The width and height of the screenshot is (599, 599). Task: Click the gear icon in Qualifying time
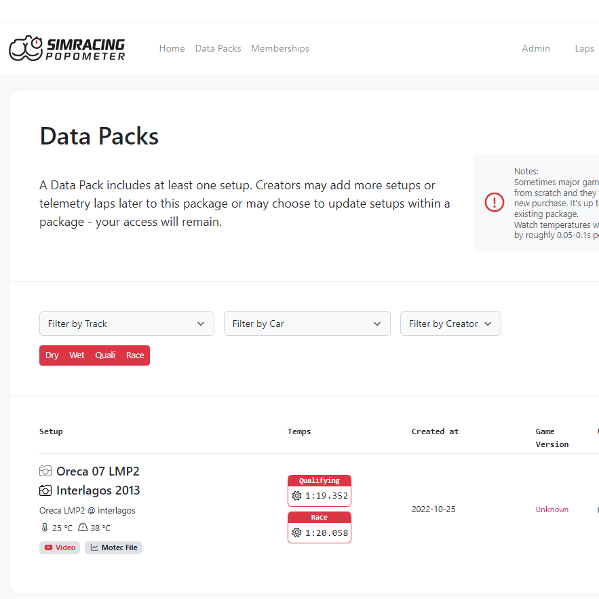click(296, 496)
